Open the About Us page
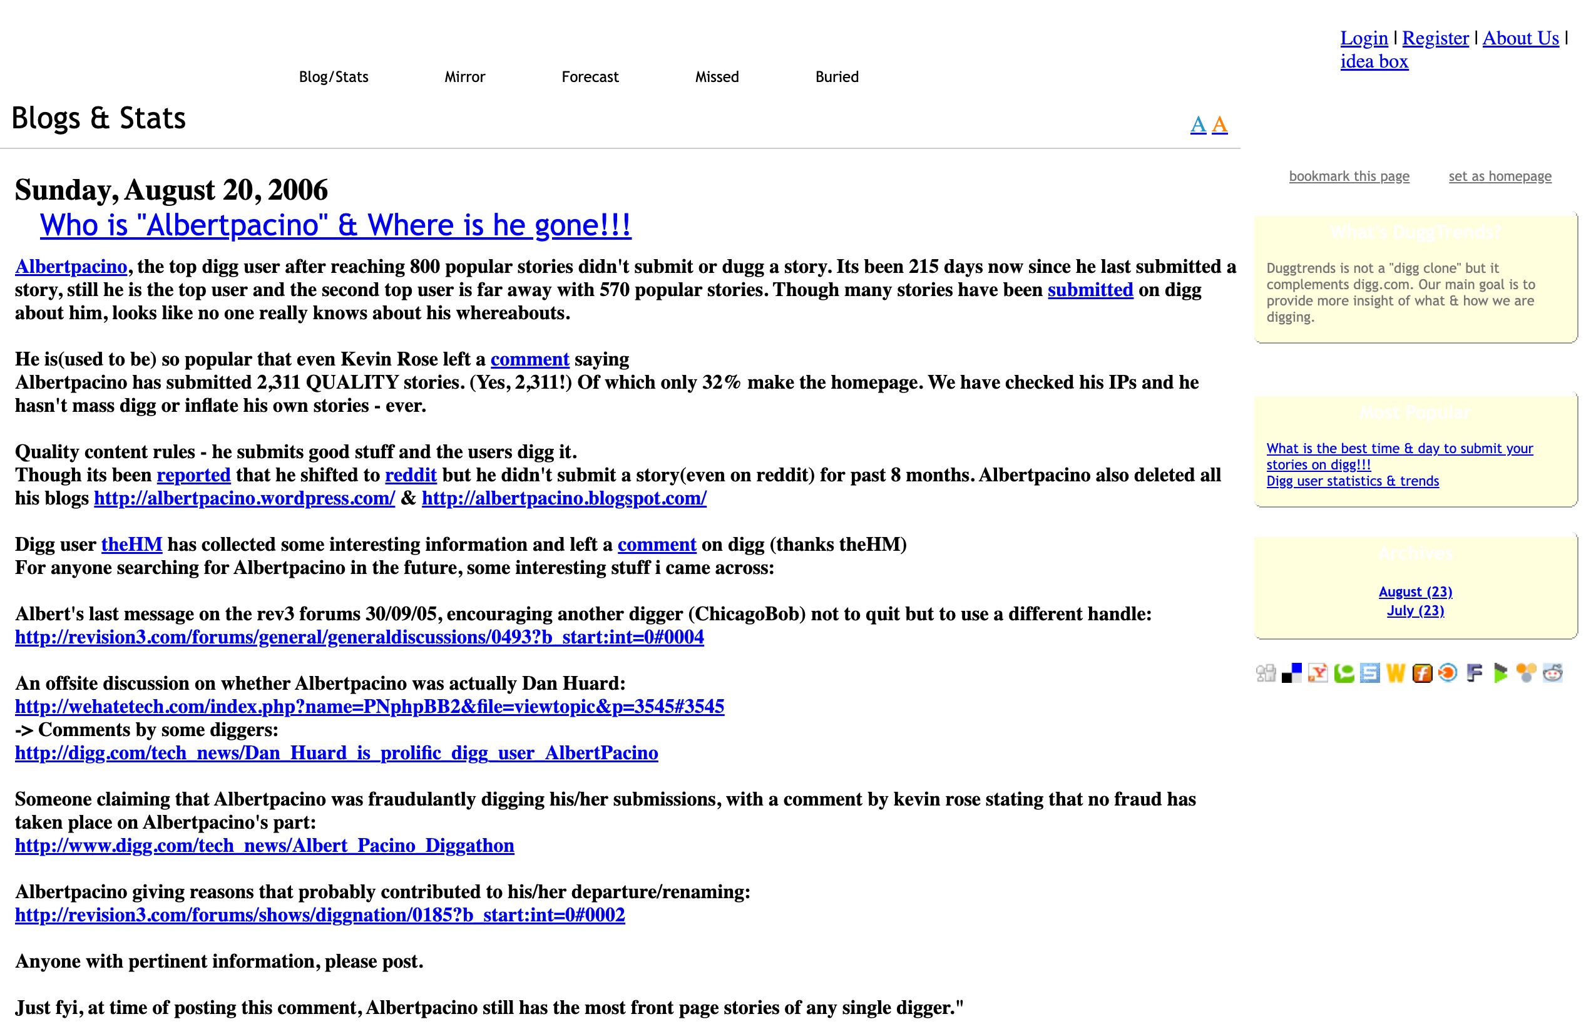 point(1521,38)
